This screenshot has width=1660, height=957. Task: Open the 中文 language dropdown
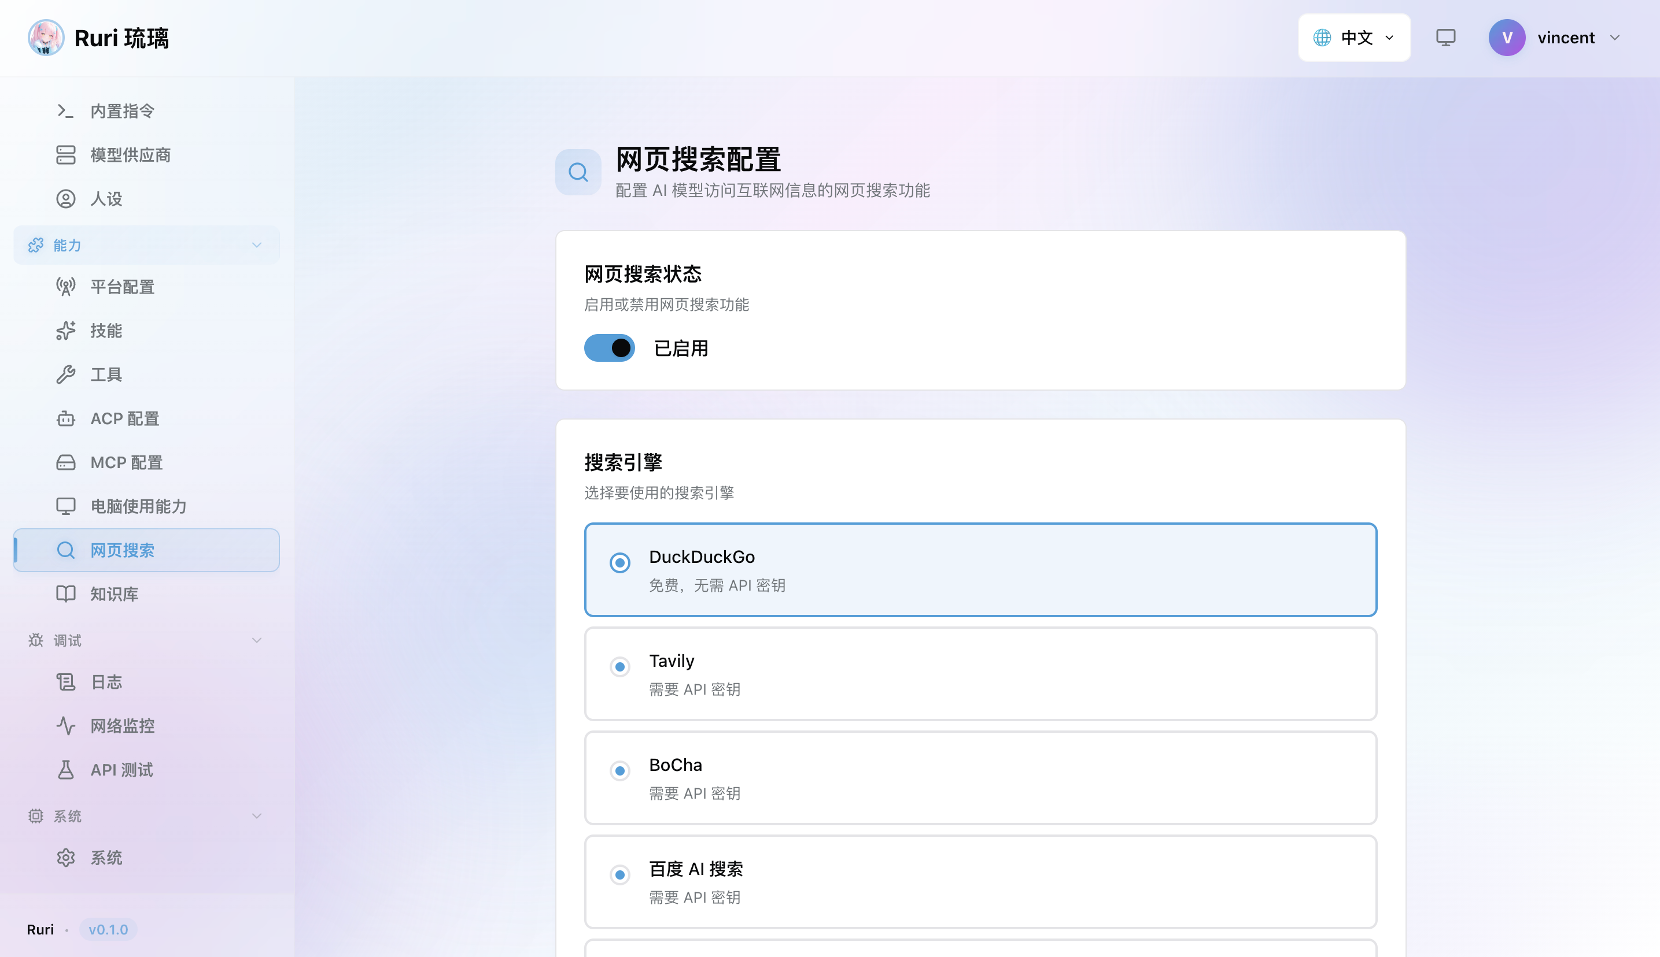coord(1354,38)
